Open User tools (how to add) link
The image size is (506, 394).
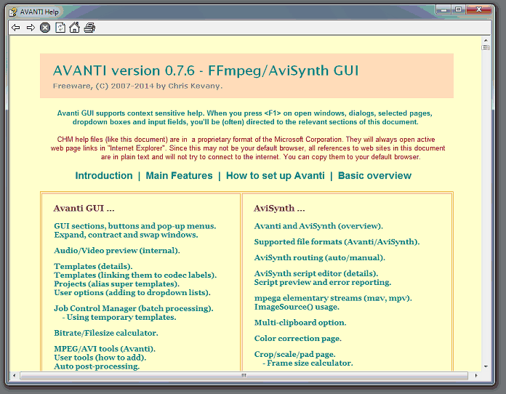pos(100,357)
